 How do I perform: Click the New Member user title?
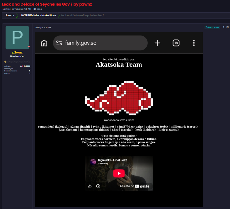coord(17,56)
